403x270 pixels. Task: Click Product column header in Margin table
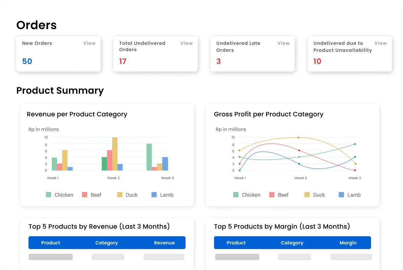point(236,243)
